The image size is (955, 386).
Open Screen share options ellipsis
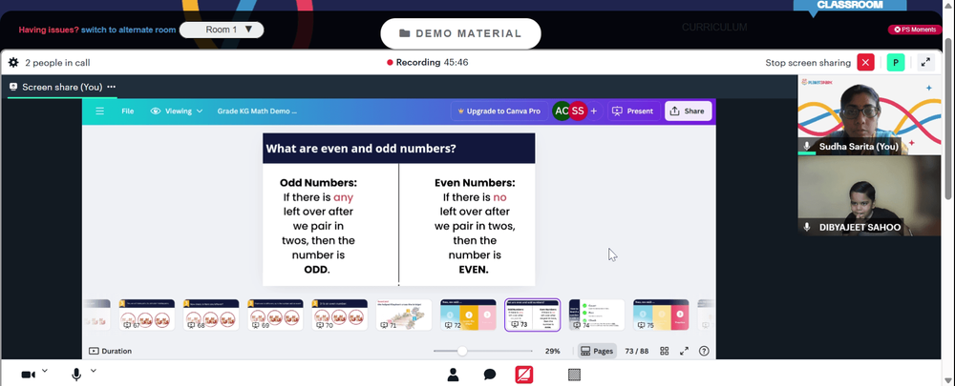112,87
